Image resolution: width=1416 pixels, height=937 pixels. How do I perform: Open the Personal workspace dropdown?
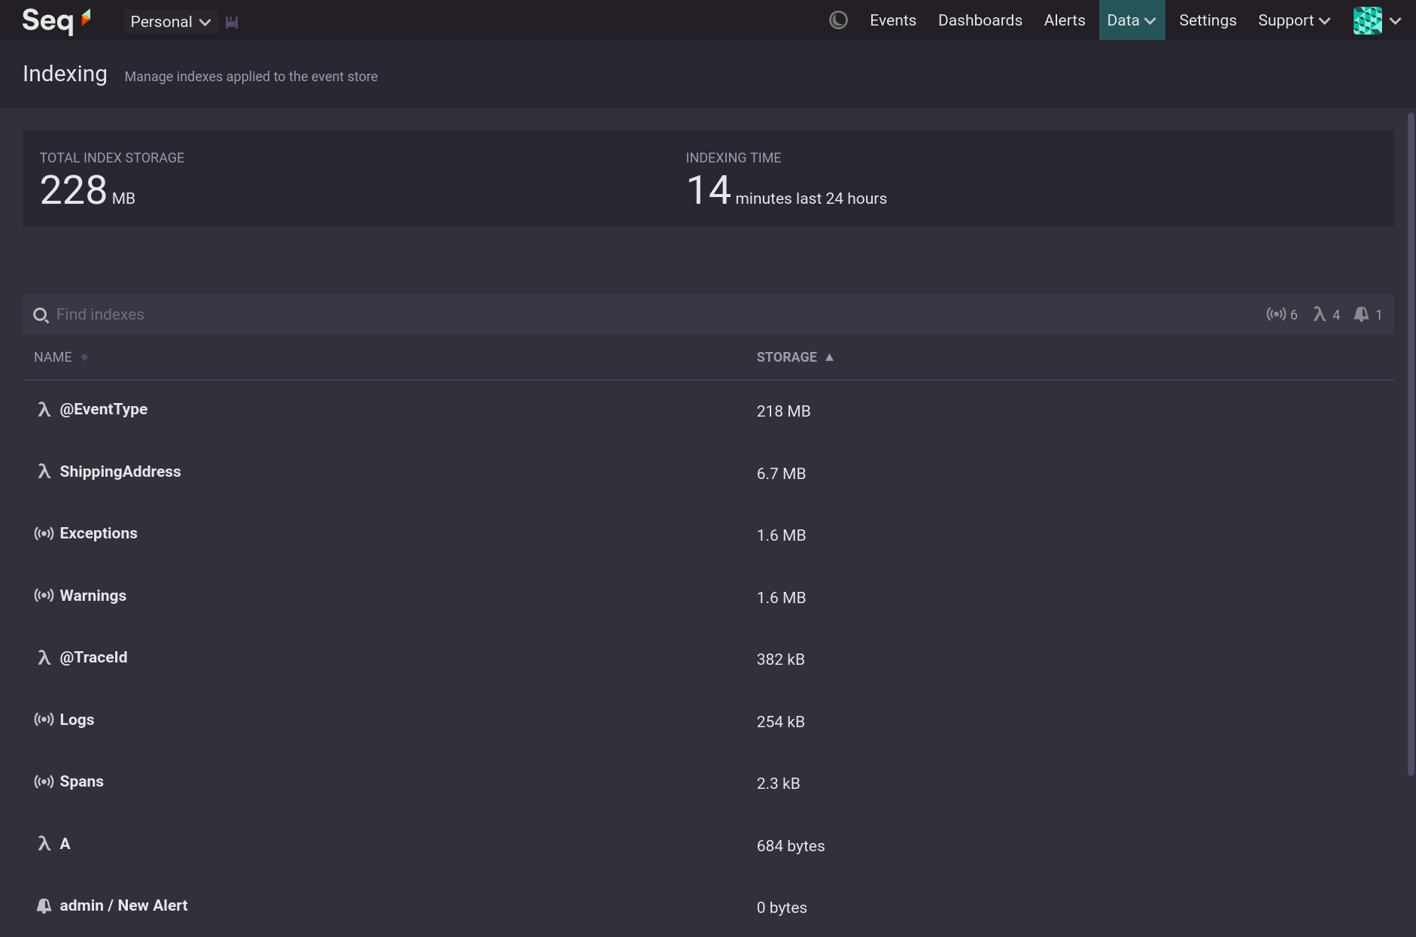click(x=170, y=22)
